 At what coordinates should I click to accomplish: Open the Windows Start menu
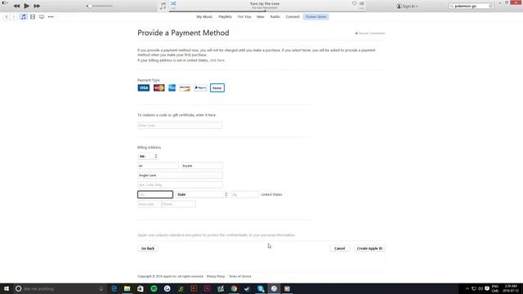7,288
